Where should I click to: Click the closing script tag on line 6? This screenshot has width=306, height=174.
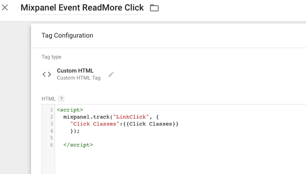click(x=78, y=145)
